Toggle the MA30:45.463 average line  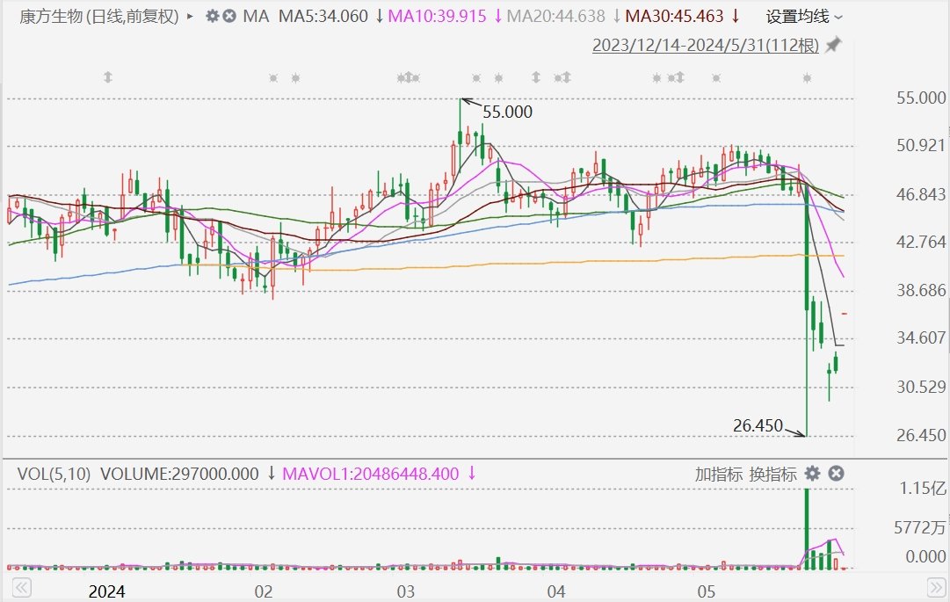tap(674, 16)
